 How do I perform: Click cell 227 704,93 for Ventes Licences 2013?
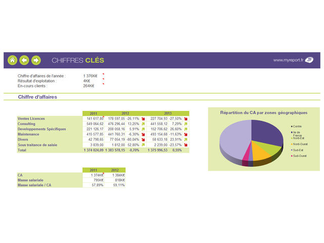click(158, 118)
